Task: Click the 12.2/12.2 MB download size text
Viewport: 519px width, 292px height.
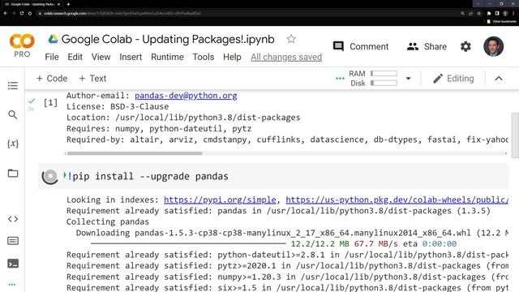Action: click(x=320, y=244)
